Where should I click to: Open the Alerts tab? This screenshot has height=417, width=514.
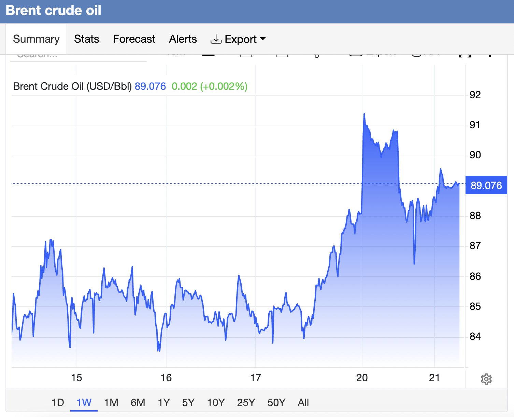tap(183, 39)
